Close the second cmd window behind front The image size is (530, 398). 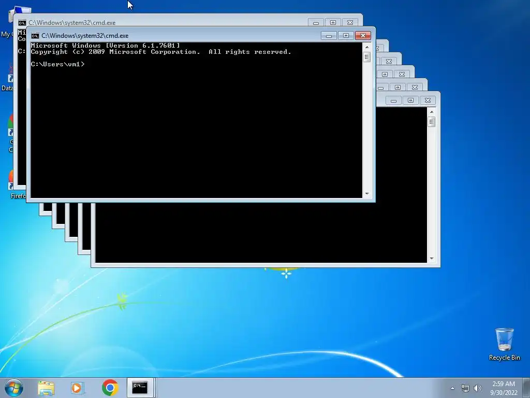pos(350,23)
